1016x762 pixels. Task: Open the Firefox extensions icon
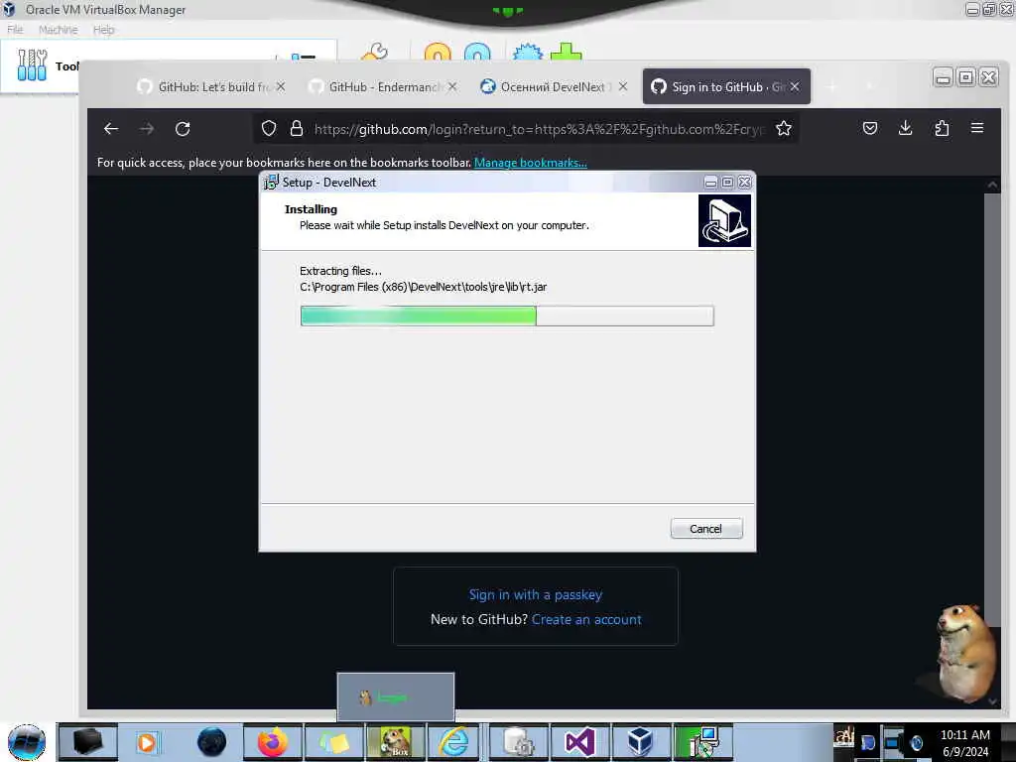tap(942, 128)
